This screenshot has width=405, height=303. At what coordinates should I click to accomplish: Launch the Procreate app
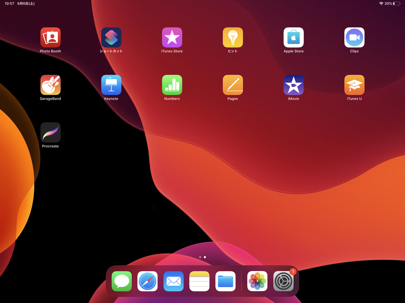[51, 132]
